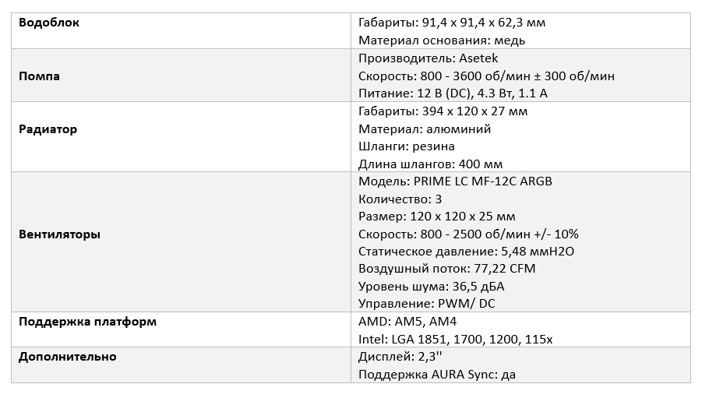Click the Поддержка платформ header cell

pos(87,322)
